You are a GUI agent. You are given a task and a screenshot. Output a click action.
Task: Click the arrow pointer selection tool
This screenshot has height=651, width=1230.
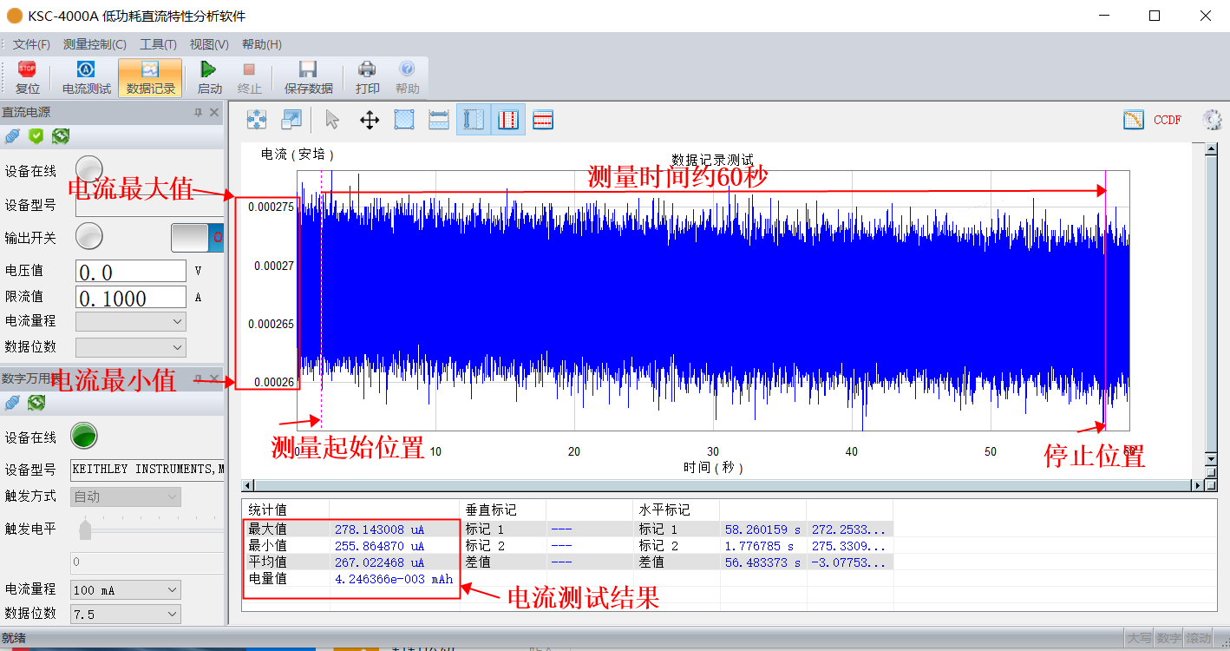pos(332,120)
